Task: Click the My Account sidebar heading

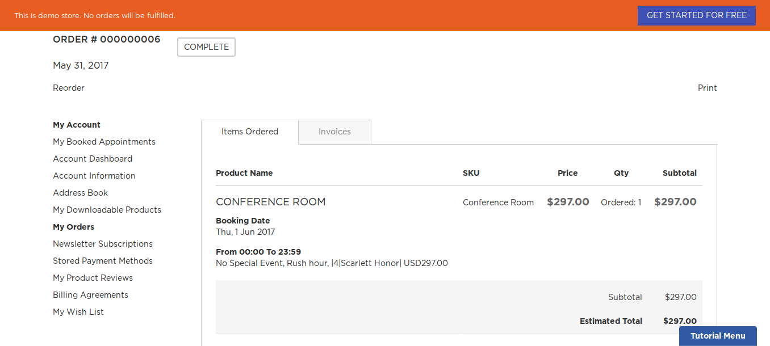Action: point(77,125)
